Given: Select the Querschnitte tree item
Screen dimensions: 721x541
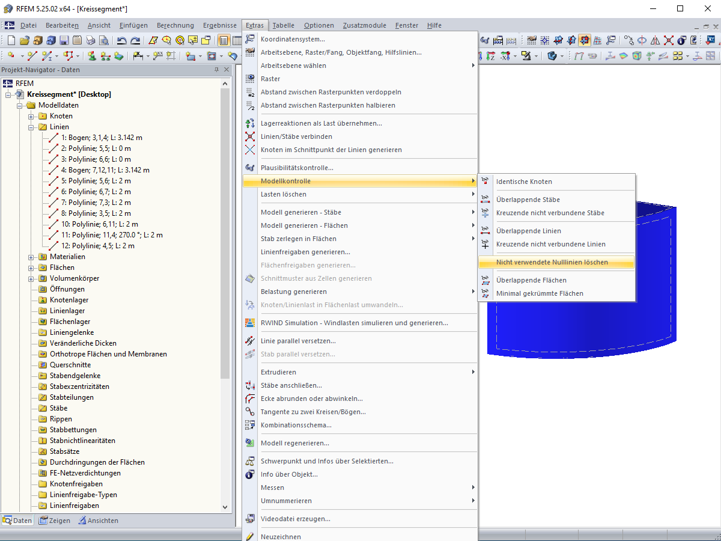Looking at the screenshot, I should point(70,365).
